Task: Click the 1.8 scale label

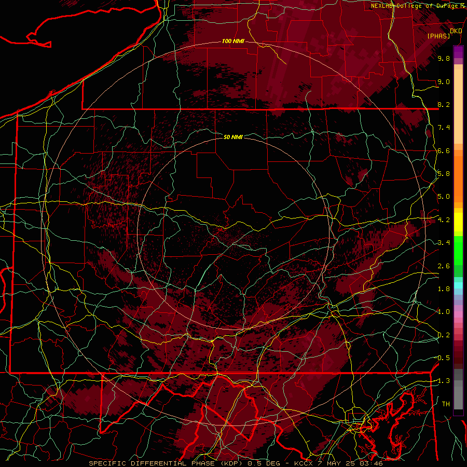Action: pyautogui.click(x=444, y=289)
